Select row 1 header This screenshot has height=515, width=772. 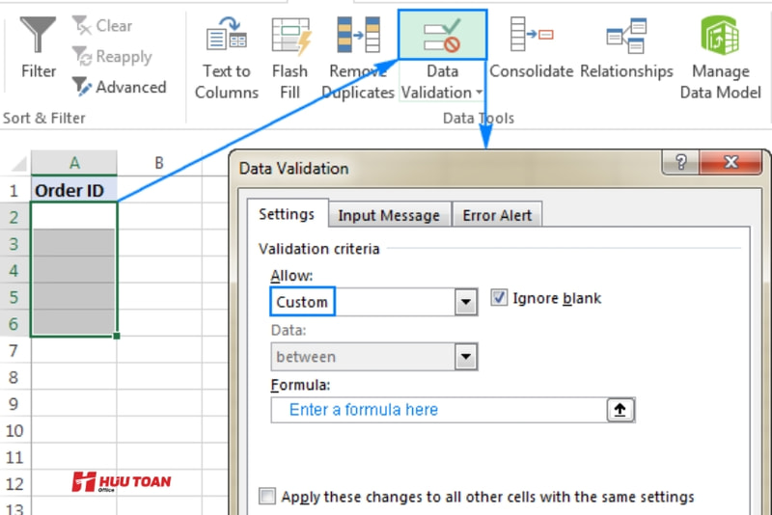click(x=14, y=190)
